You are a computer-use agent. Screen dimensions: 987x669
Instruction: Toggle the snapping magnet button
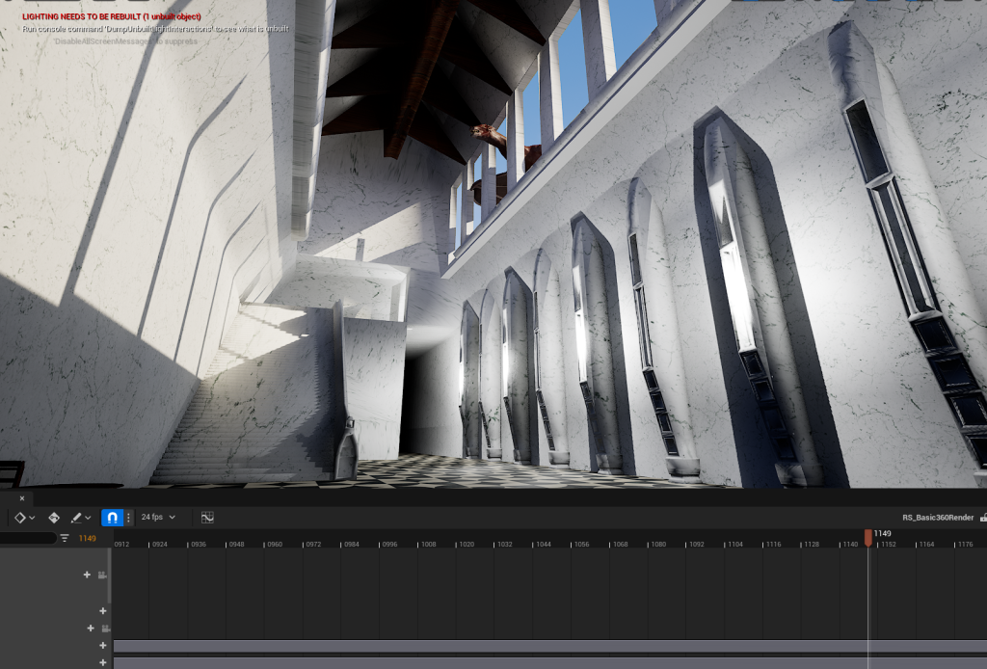point(112,518)
